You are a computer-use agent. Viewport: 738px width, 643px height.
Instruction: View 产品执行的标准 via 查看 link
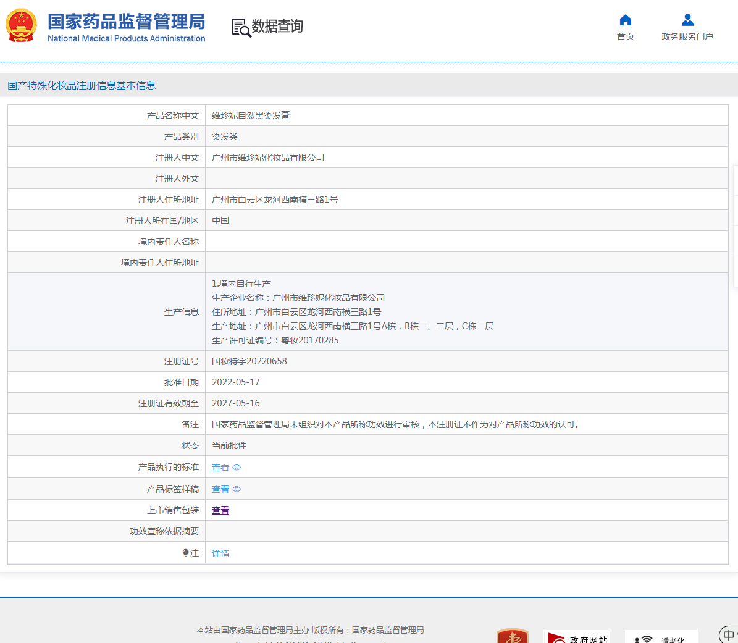(220, 468)
